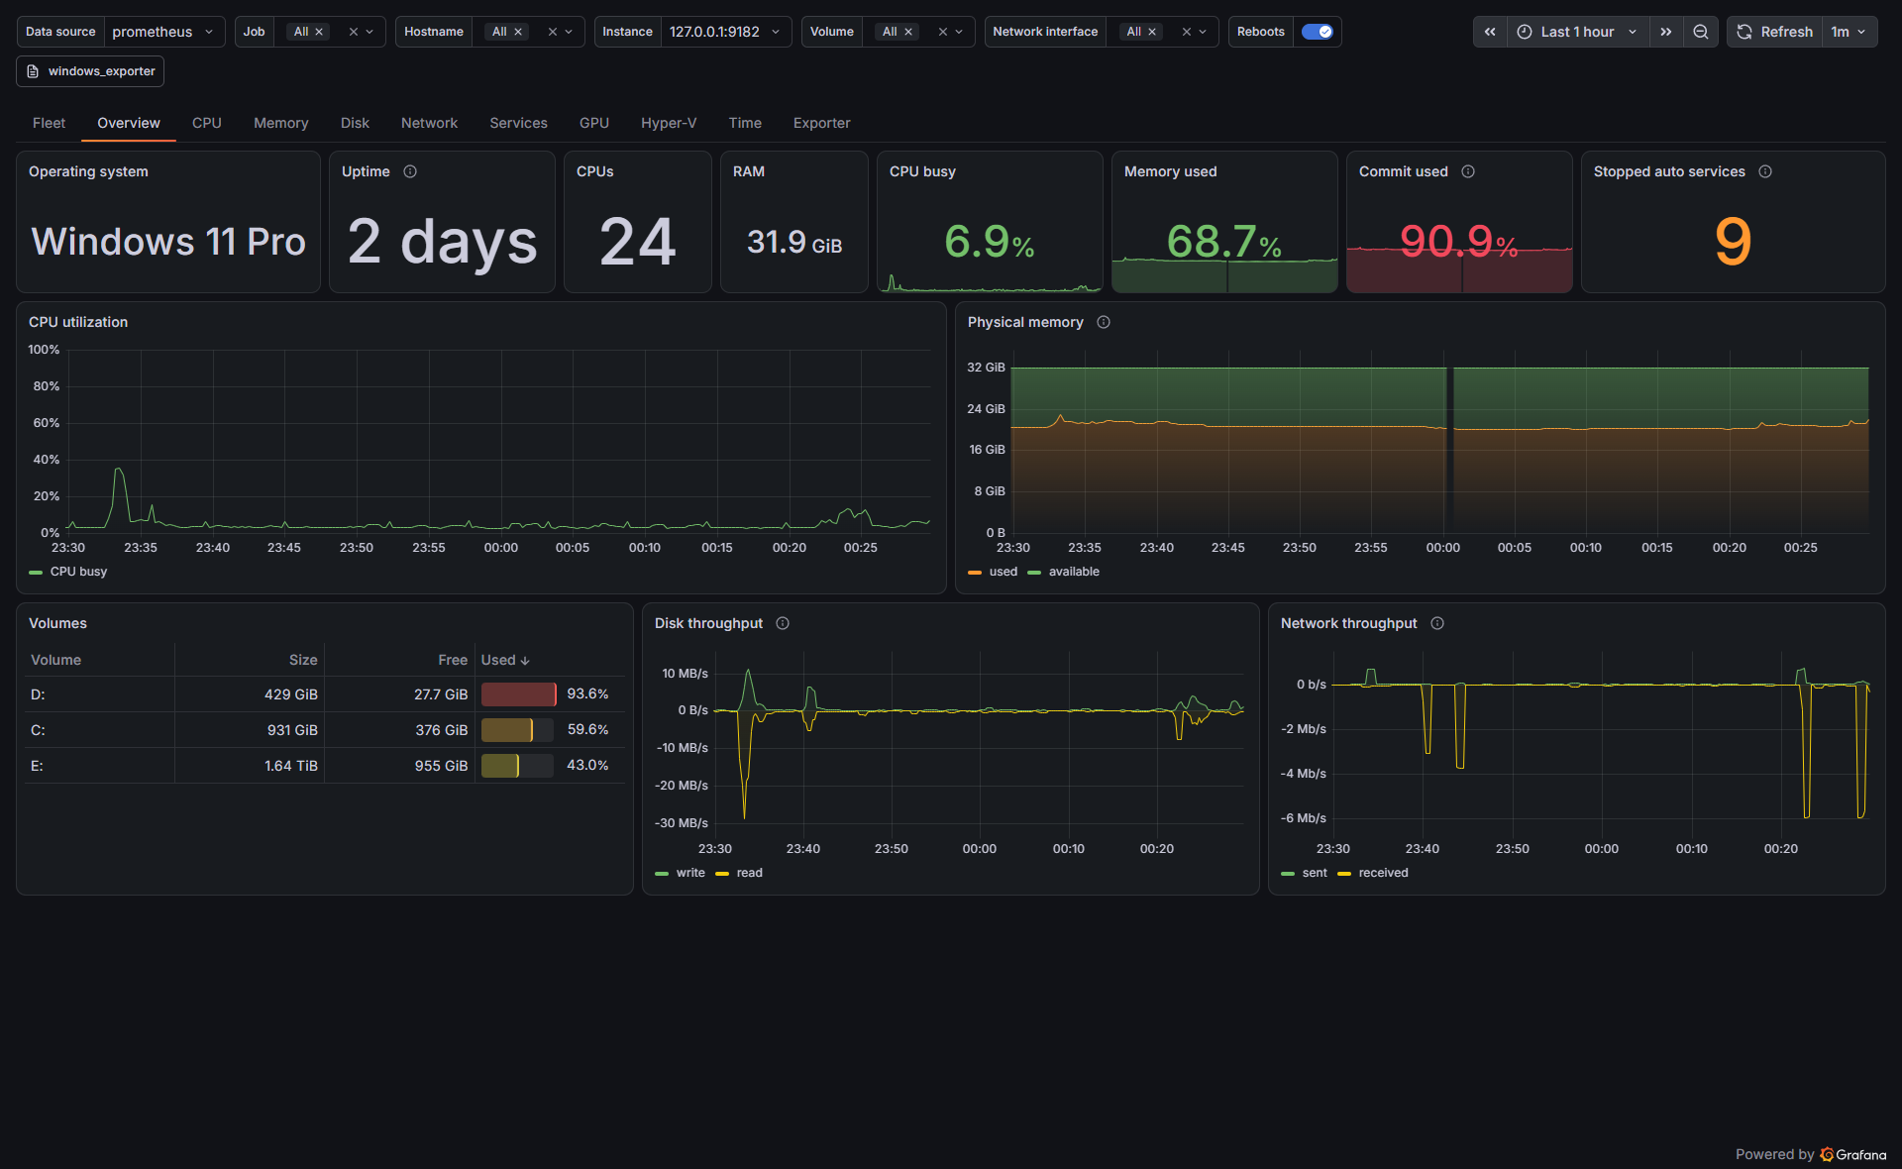Clear the Network interface filter selection
This screenshot has height=1169, width=1902.
point(1186,32)
